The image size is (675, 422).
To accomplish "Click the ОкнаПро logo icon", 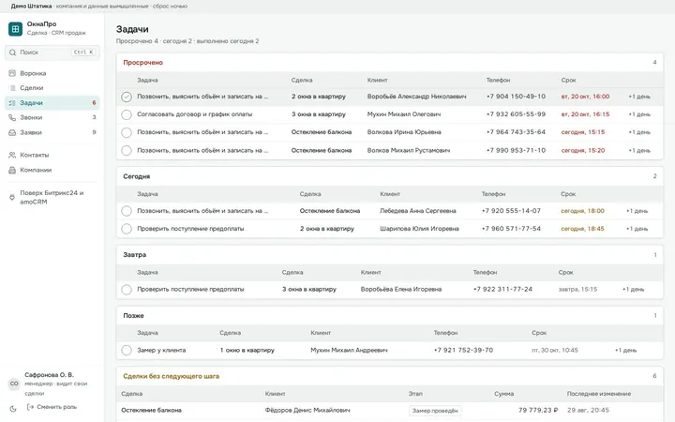I will (15, 29).
